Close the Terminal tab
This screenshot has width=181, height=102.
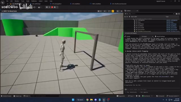(152, 37)
